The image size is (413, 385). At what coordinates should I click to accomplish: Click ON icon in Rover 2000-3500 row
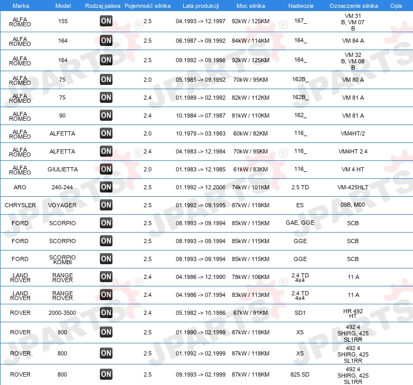coord(106,312)
